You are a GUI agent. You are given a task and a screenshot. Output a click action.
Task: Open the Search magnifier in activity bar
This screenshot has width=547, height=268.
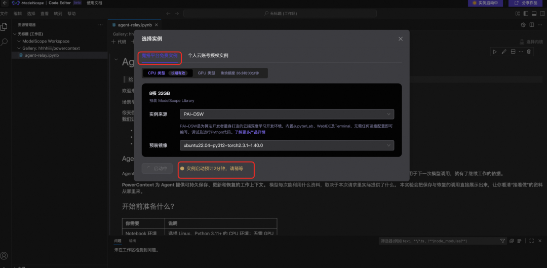pyautogui.click(x=4, y=42)
